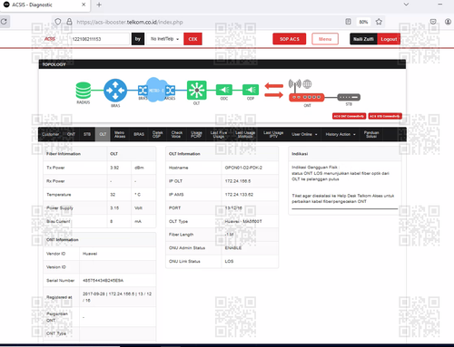Open the Last Usage IPTV tab
The width and height of the screenshot is (454, 347).
273,134
